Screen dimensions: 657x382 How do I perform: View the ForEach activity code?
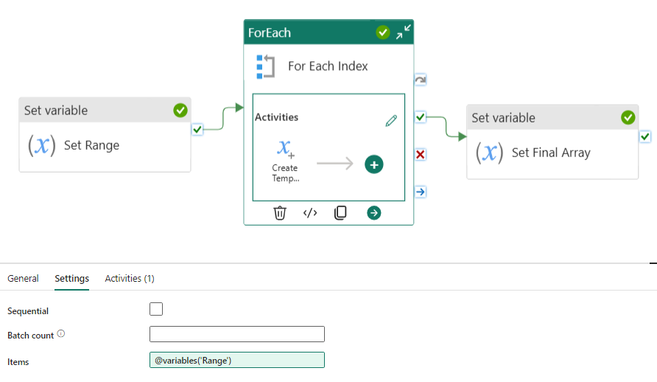(310, 213)
